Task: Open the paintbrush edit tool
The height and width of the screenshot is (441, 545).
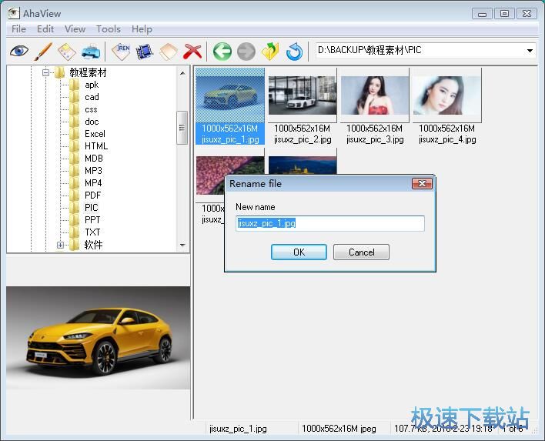Action: (x=42, y=52)
